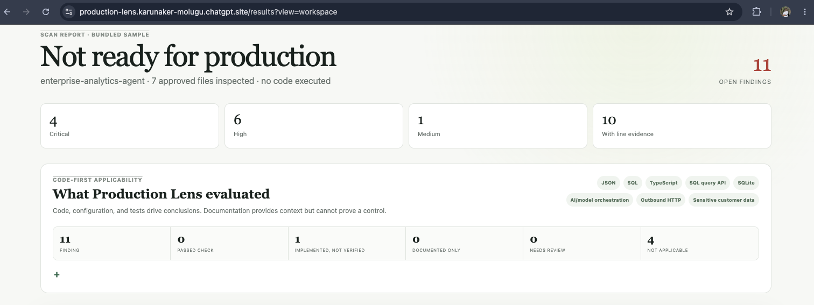Expand evaluation details with plus icon
The width and height of the screenshot is (814, 305).
pyautogui.click(x=57, y=275)
